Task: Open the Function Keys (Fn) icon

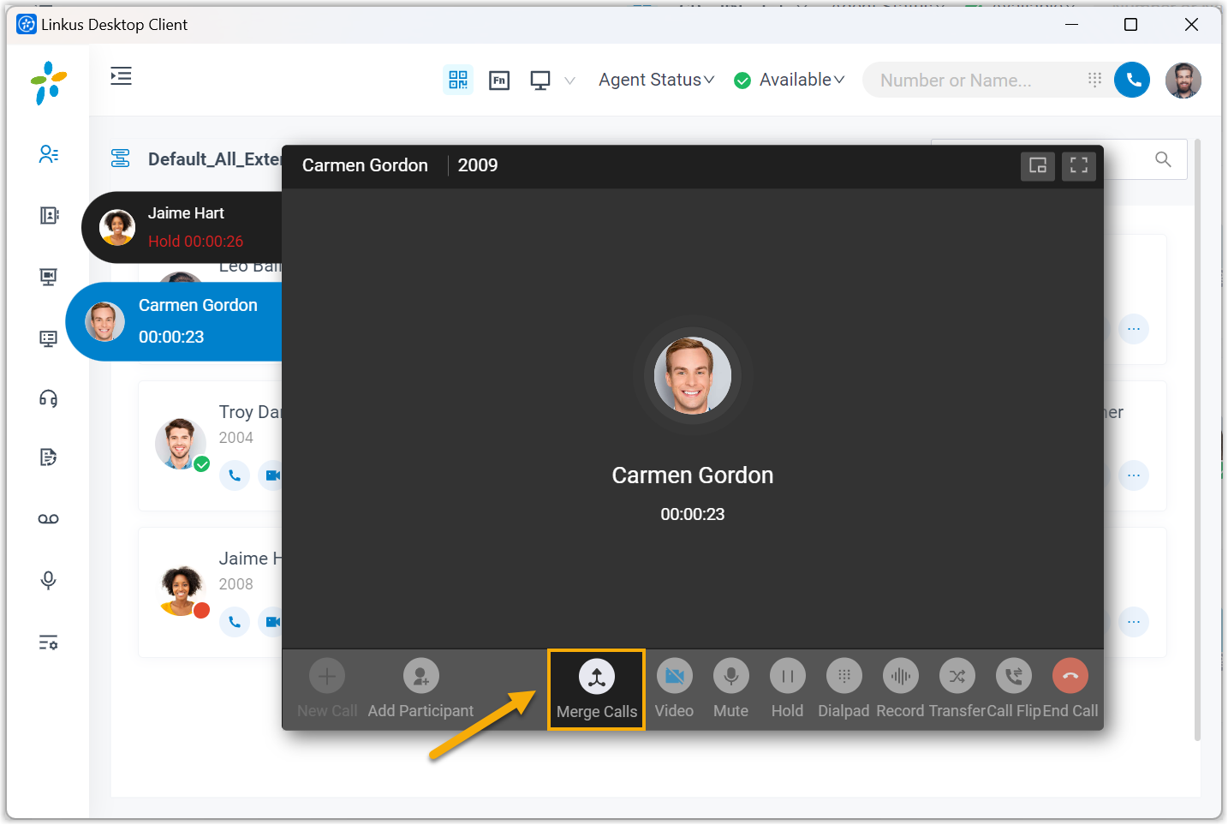Action: click(x=499, y=81)
